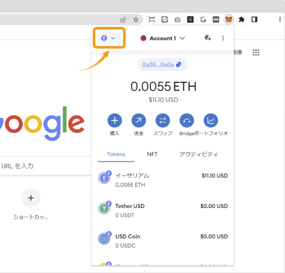285x273 pixels.
Task: Click the gray square extension icon
Action: click(203, 19)
